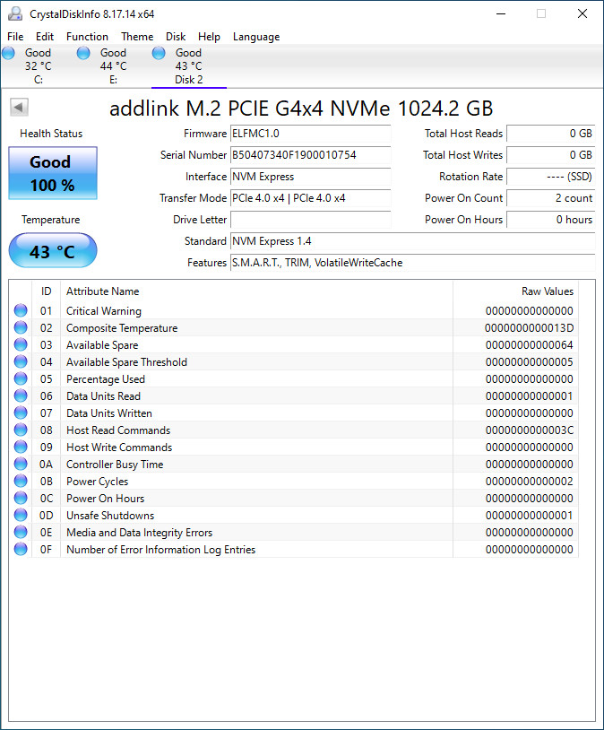Click status orb for Power Cycles row
This screenshot has height=730, width=604.
[x=21, y=481]
